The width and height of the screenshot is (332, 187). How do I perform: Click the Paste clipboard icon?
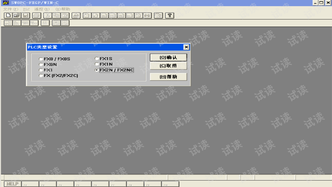65,16
